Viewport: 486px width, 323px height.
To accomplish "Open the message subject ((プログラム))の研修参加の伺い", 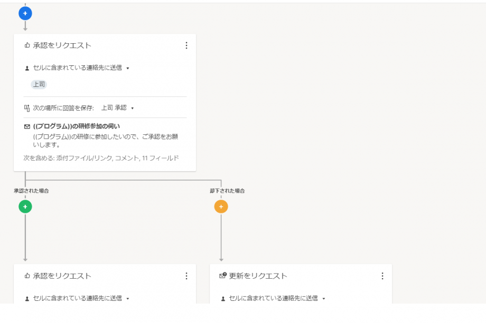I will pyautogui.click(x=76, y=126).
